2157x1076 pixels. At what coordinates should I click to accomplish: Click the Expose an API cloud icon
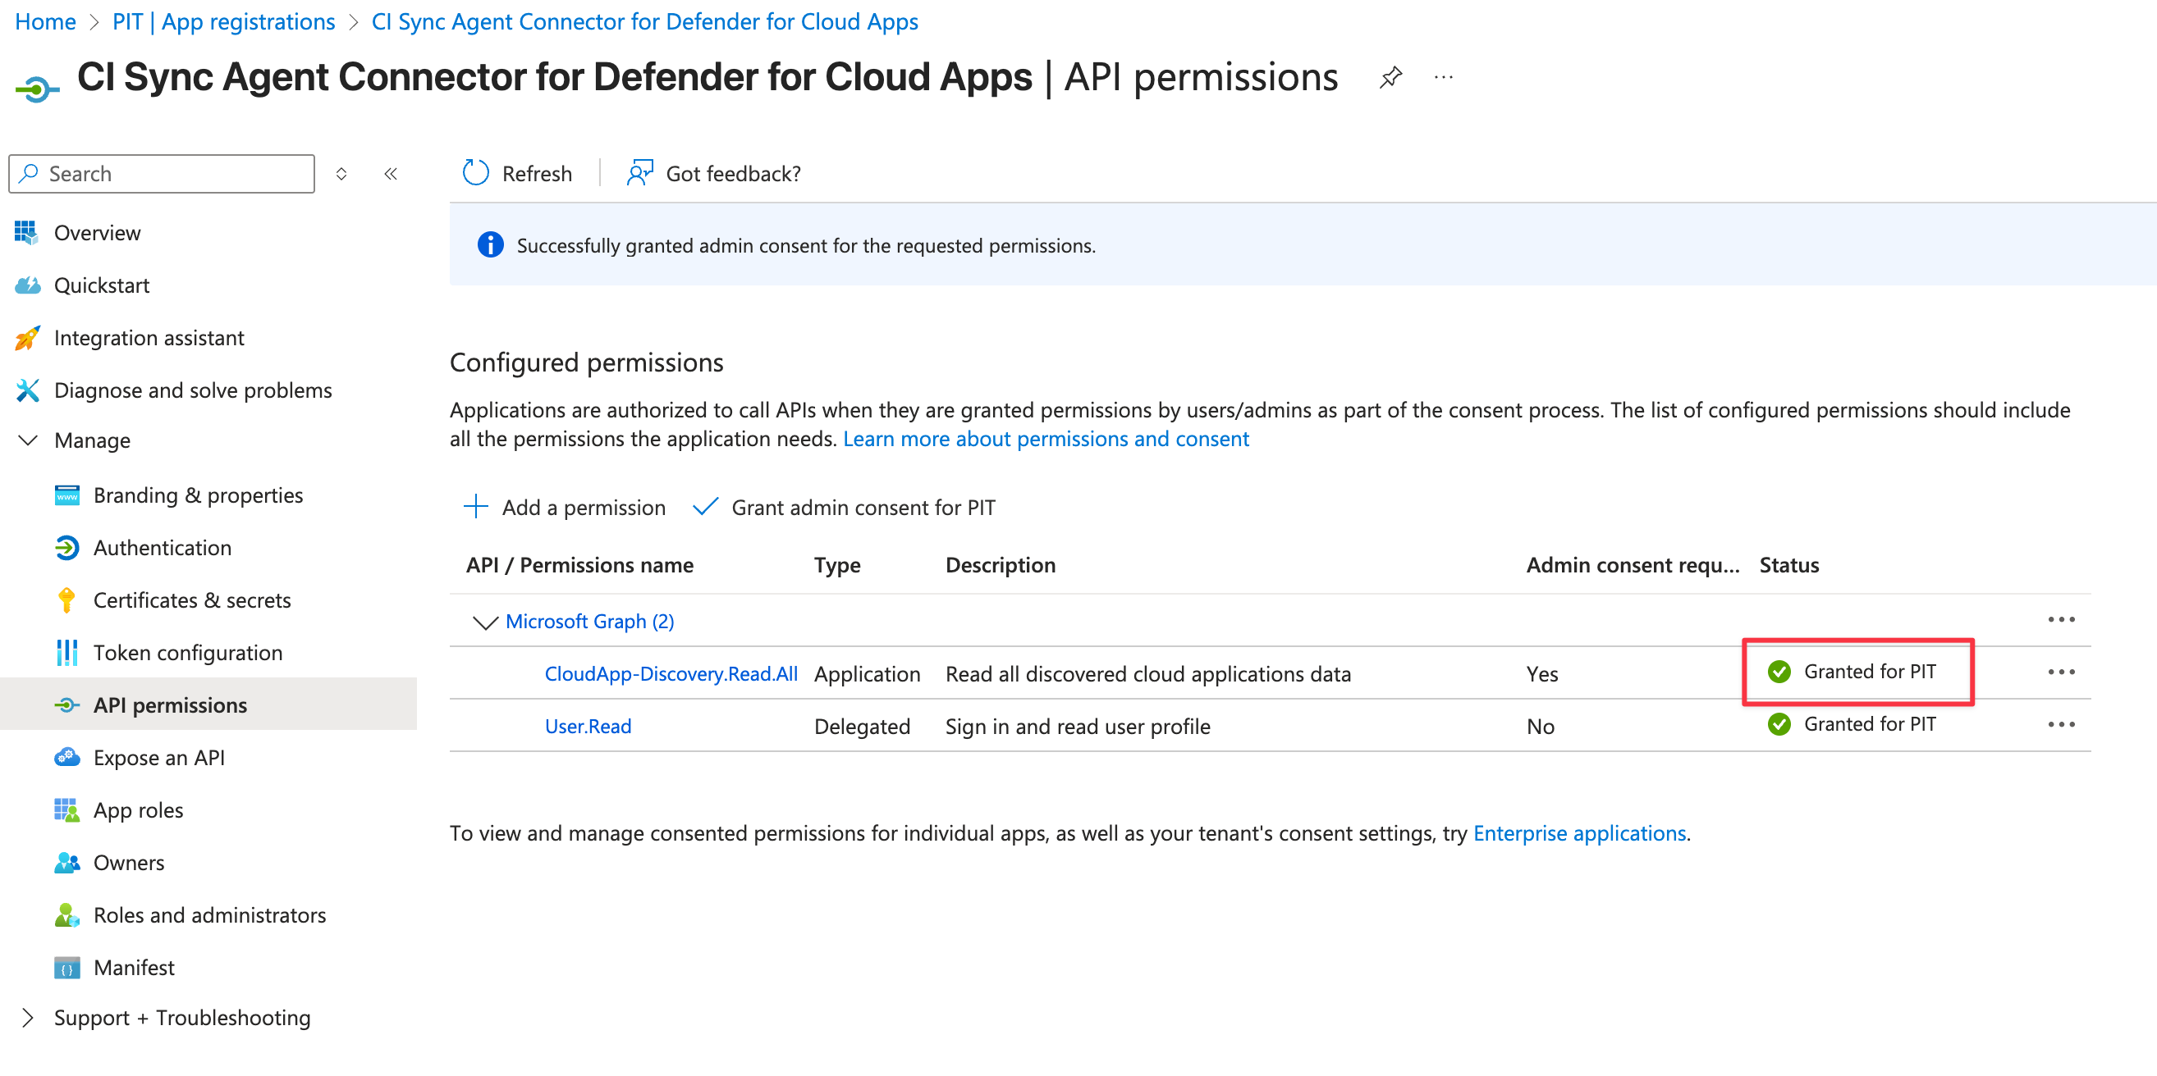click(x=67, y=758)
